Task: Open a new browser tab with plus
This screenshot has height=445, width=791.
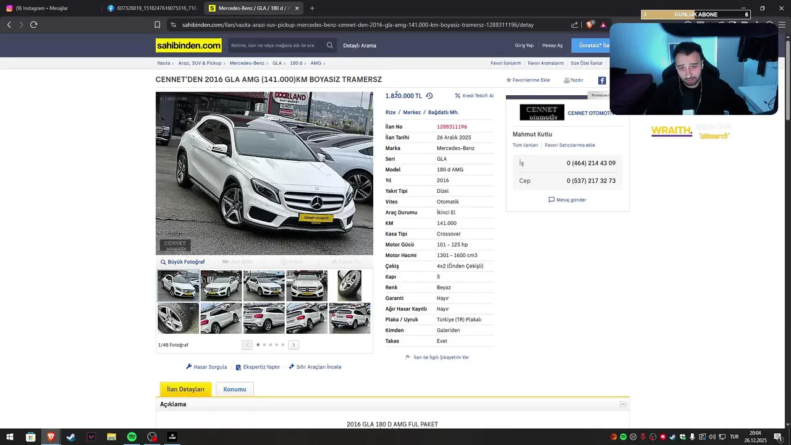Action: 312,8
